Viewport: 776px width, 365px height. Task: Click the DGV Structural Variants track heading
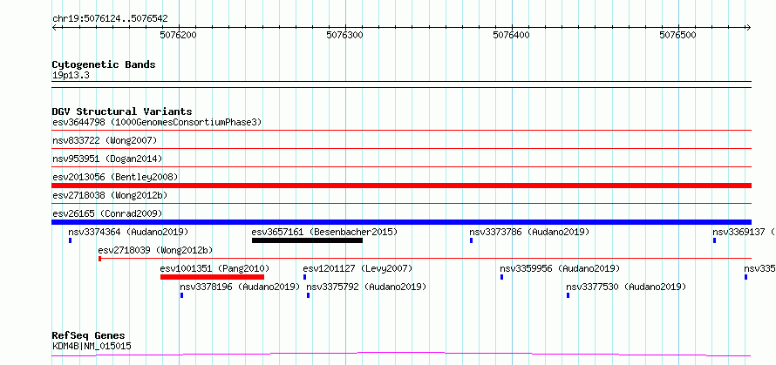[122, 112]
